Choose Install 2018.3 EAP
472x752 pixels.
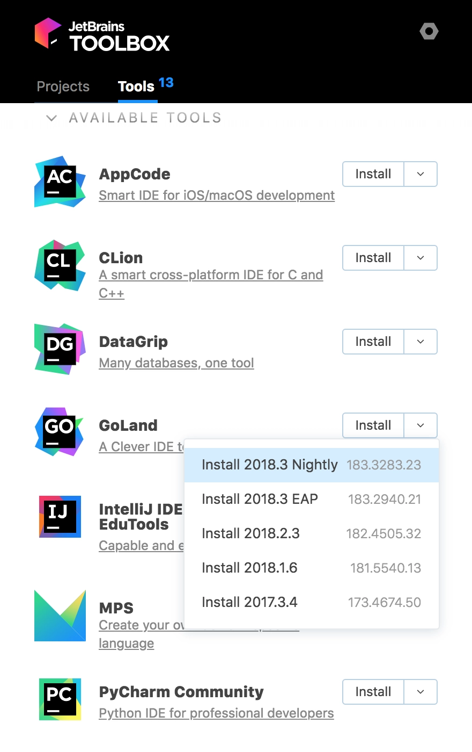(x=312, y=500)
